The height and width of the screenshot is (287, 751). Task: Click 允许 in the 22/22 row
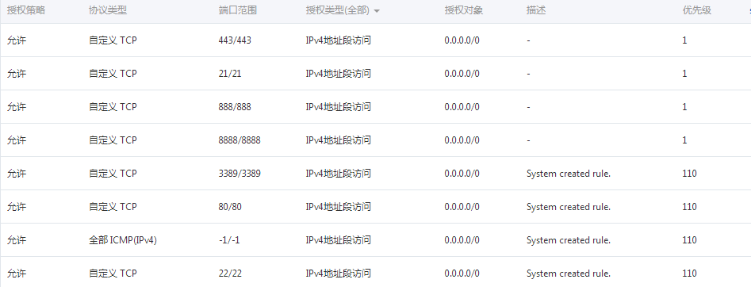click(x=17, y=273)
